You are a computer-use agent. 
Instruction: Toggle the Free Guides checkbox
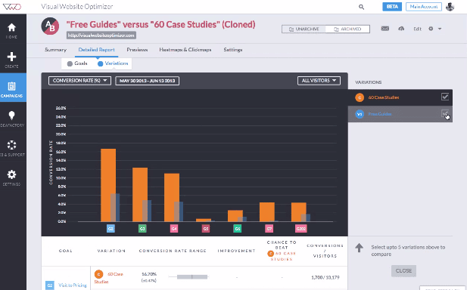point(445,113)
